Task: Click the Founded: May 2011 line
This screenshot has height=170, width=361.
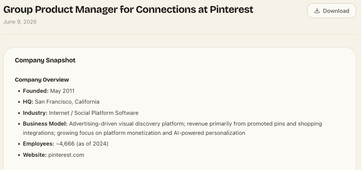Action: coord(49,91)
